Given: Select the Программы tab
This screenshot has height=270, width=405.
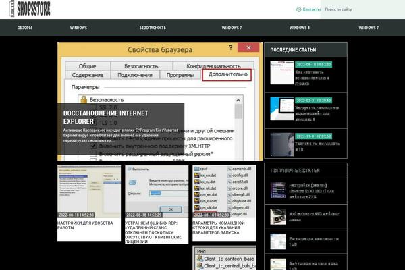Looking at the screenshot, I should pos(180,75).
